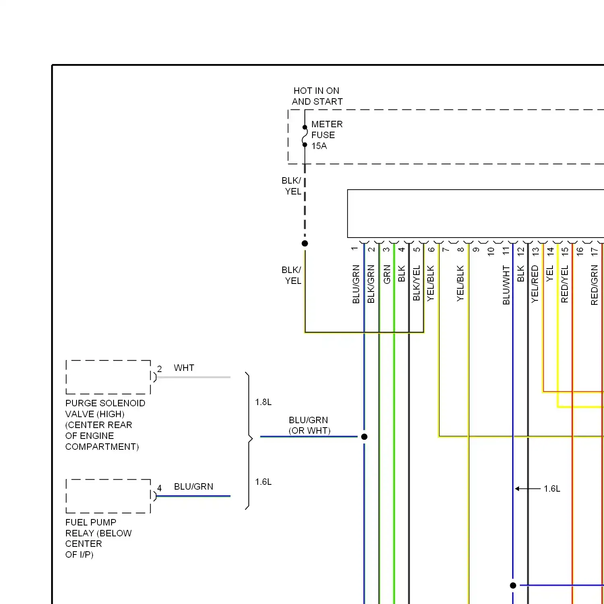Viewport: 604px width, 604px height.
Task: Click the junction dot on the BLU/GRN wire
Action: pos(364,436)
